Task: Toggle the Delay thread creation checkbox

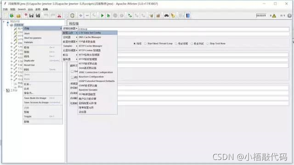Action: 72,71
